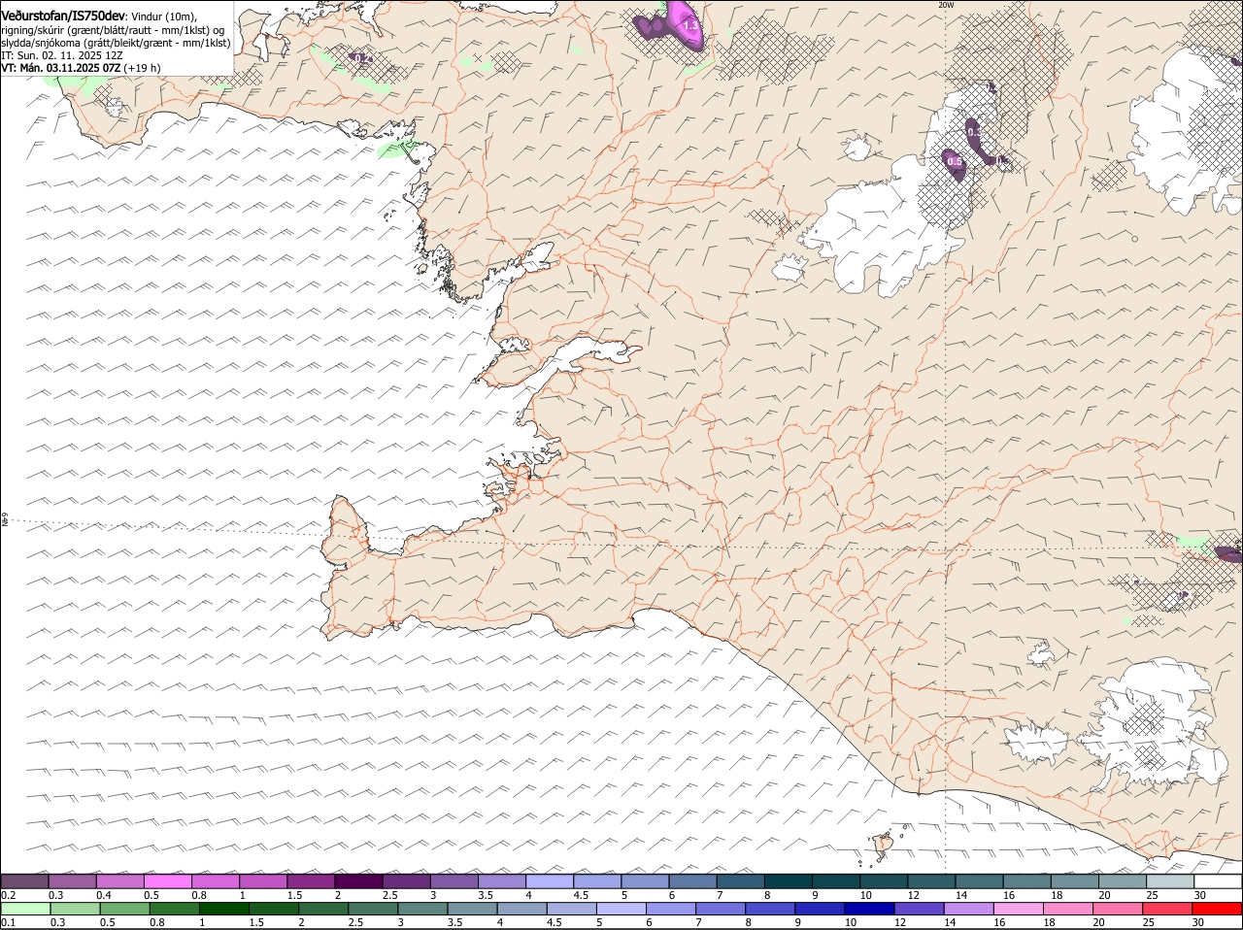The height and width of the screenshot is (930, 1243).
Task: Click the '(+19 h)' forecast offset text
Action: coord(142,68)
